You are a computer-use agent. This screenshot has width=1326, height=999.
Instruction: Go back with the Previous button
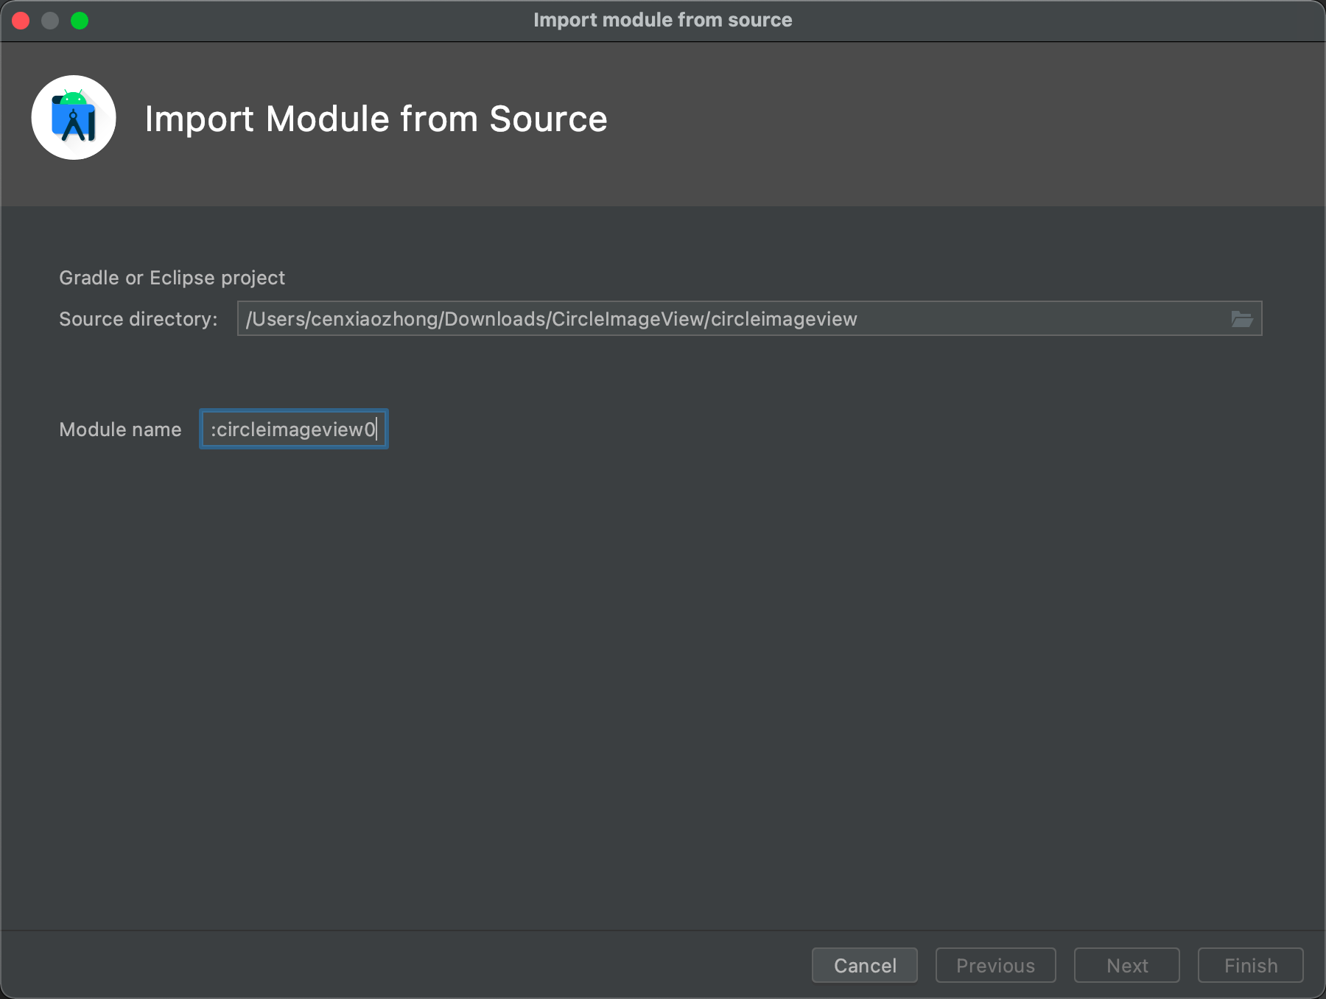point(995,965)
